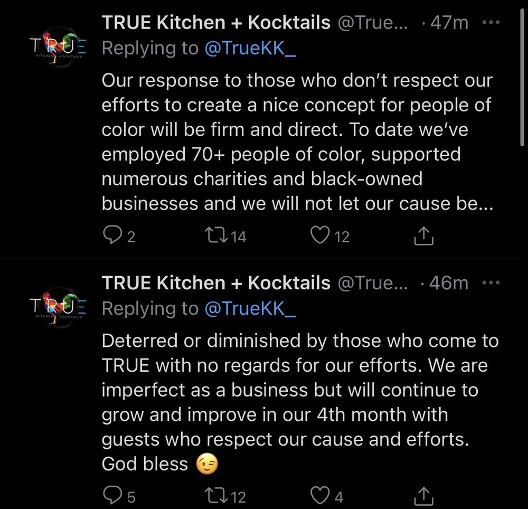Open @TrueKK_ mention link in second tweet
This screenshot has width=528, height=509.
(x=251, y=308)
